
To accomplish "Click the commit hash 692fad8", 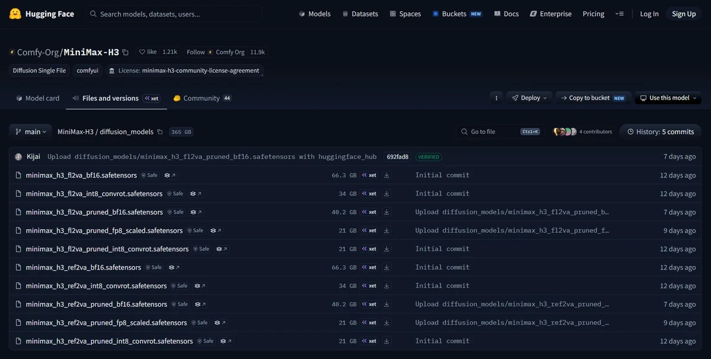I will [398, 157].
